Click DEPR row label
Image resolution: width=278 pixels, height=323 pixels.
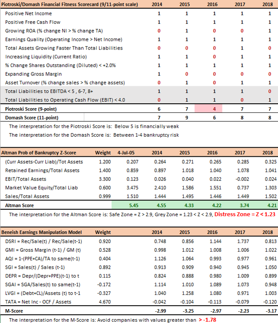42,276
